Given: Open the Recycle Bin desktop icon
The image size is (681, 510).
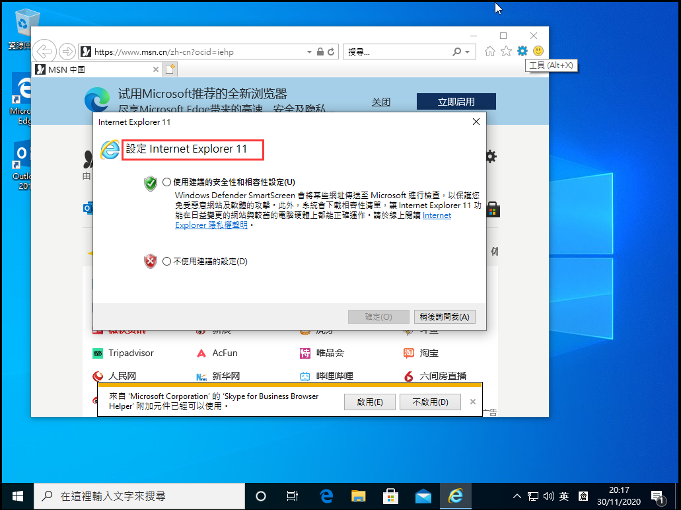Looking at the screenshot, I should coord(22,29).
